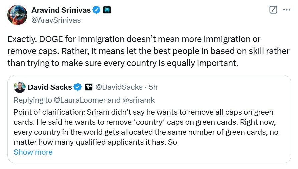Screen dimensions: 298x169
Task: Click David Sacks's blue verified checkmark
Action: pyautogui.click(x=78, y=87)
